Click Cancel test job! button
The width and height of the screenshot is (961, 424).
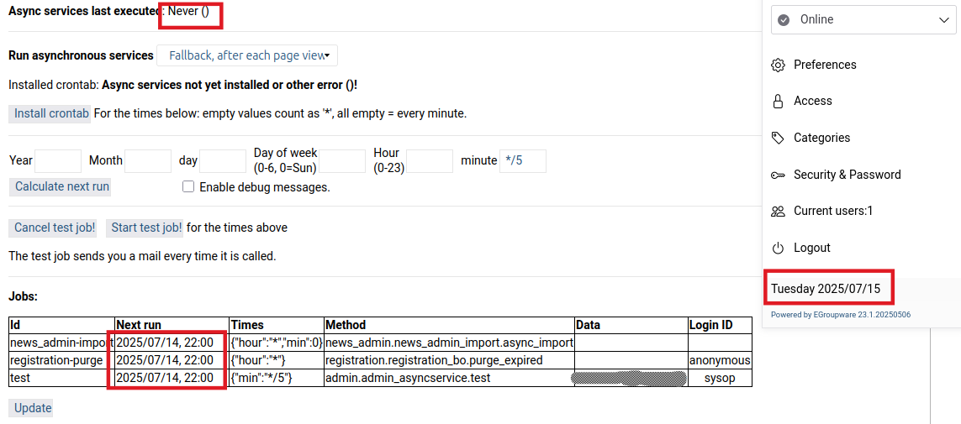pyautogui.click(x=55, y=228)
